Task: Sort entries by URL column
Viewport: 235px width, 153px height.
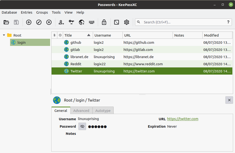Action: coord(148,35)
